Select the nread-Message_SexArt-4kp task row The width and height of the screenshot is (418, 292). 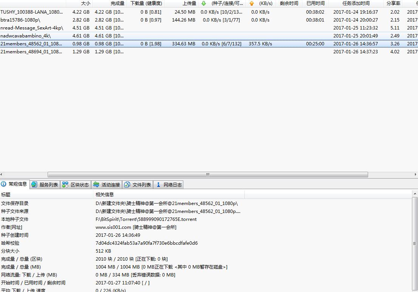point(32,28)
